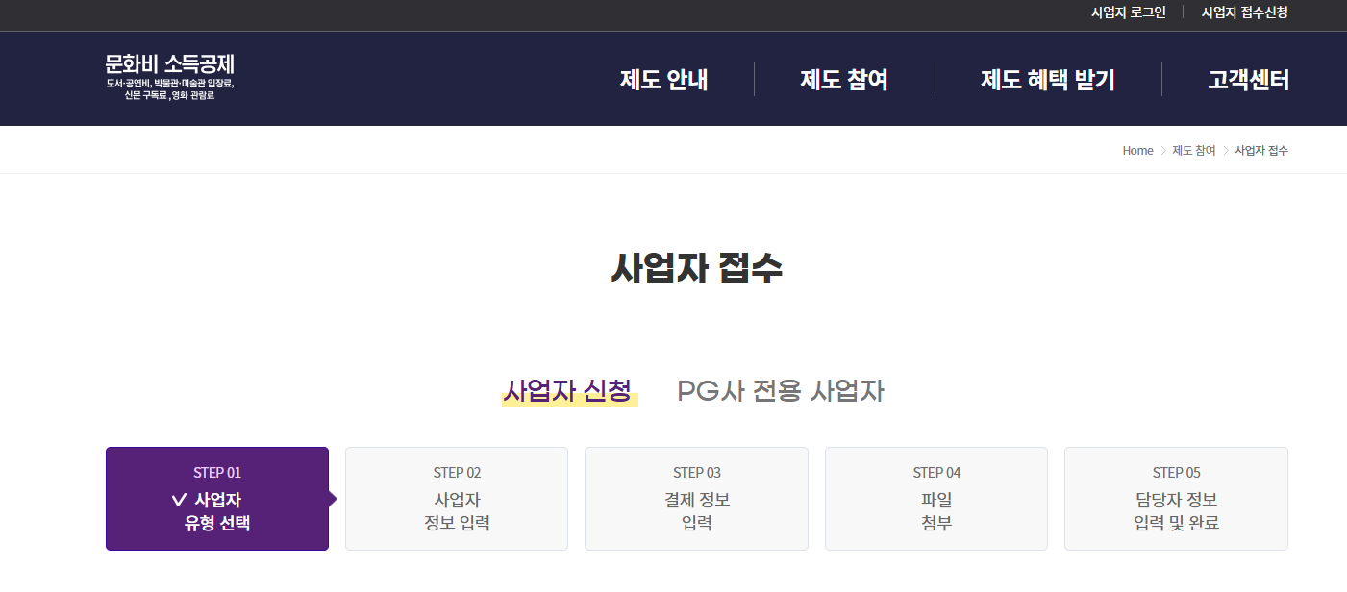Open the 고객센터 menu
The height and width of the screenshot is (592, 1347).
pos(1249,81)
